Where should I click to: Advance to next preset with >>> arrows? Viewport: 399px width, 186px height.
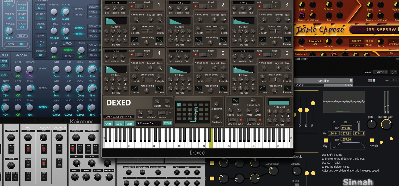tap(348, 85)
